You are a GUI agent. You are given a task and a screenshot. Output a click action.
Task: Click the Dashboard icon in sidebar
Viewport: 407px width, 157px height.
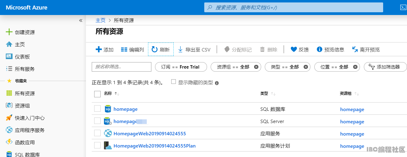coord(9,57)
